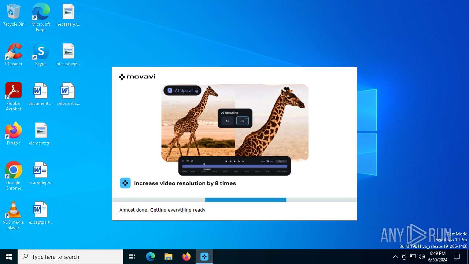Screen dimensions: 469x264
Task: Click 'Almost done. Getting everything ready' status text
Action: point(162,210)
